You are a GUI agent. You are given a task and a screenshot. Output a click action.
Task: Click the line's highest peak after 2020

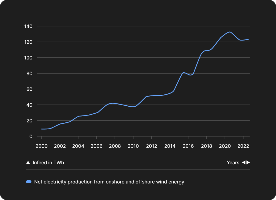230,32
